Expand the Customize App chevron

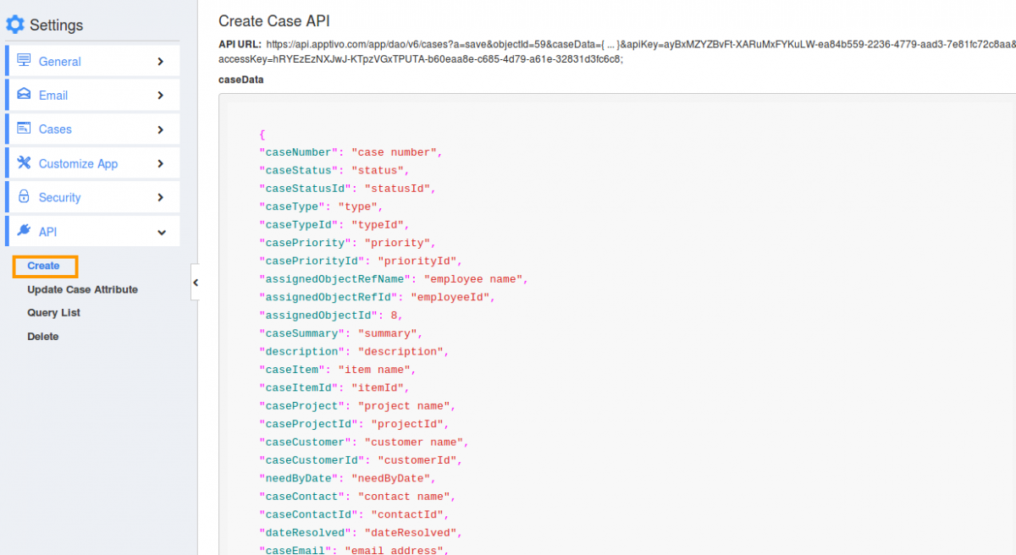coord(160,163)
